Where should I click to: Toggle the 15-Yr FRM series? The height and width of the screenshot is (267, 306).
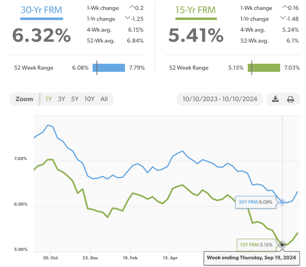click(x=196, y=10)
